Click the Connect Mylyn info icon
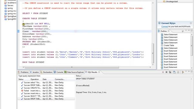The image size is (194, 109). 159,23
